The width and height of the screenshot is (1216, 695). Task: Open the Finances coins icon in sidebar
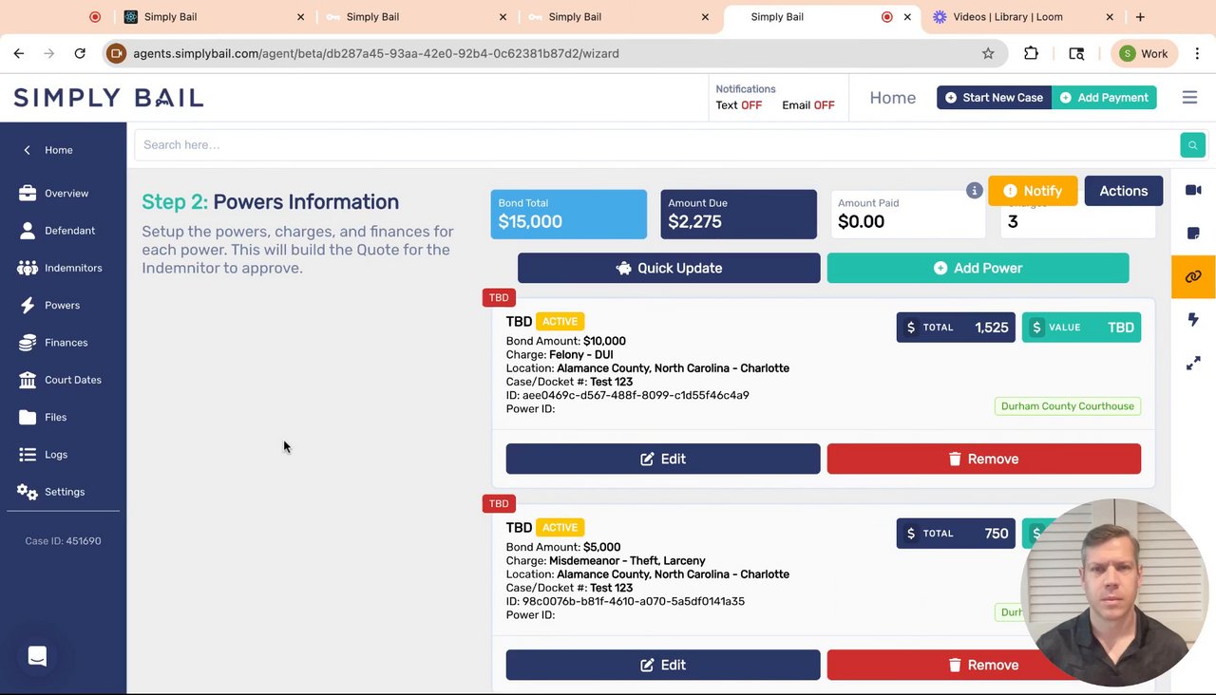coord(28,342)
